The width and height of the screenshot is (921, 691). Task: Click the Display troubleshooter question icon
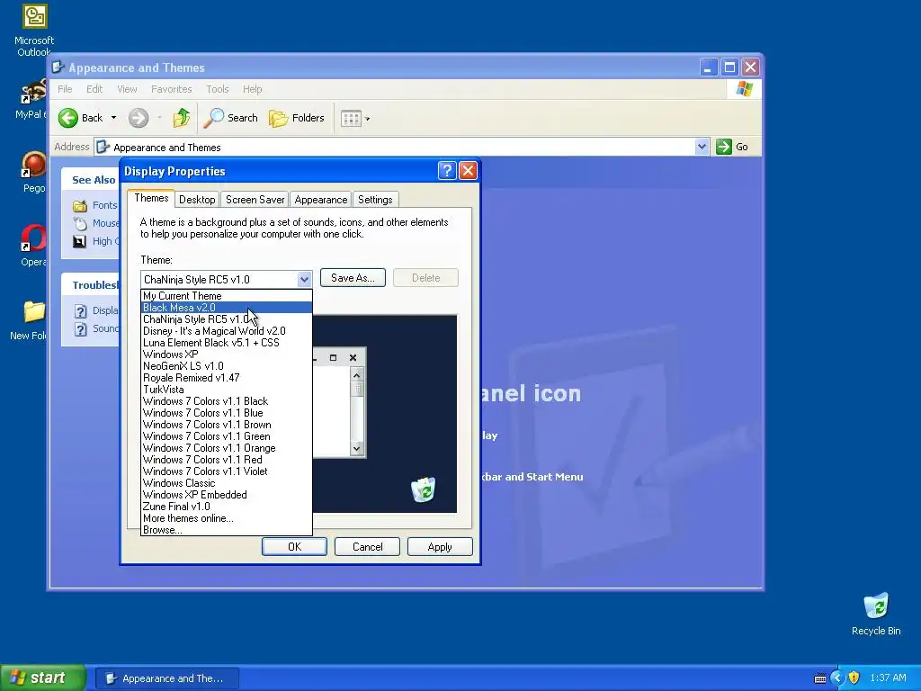[80, 311]
